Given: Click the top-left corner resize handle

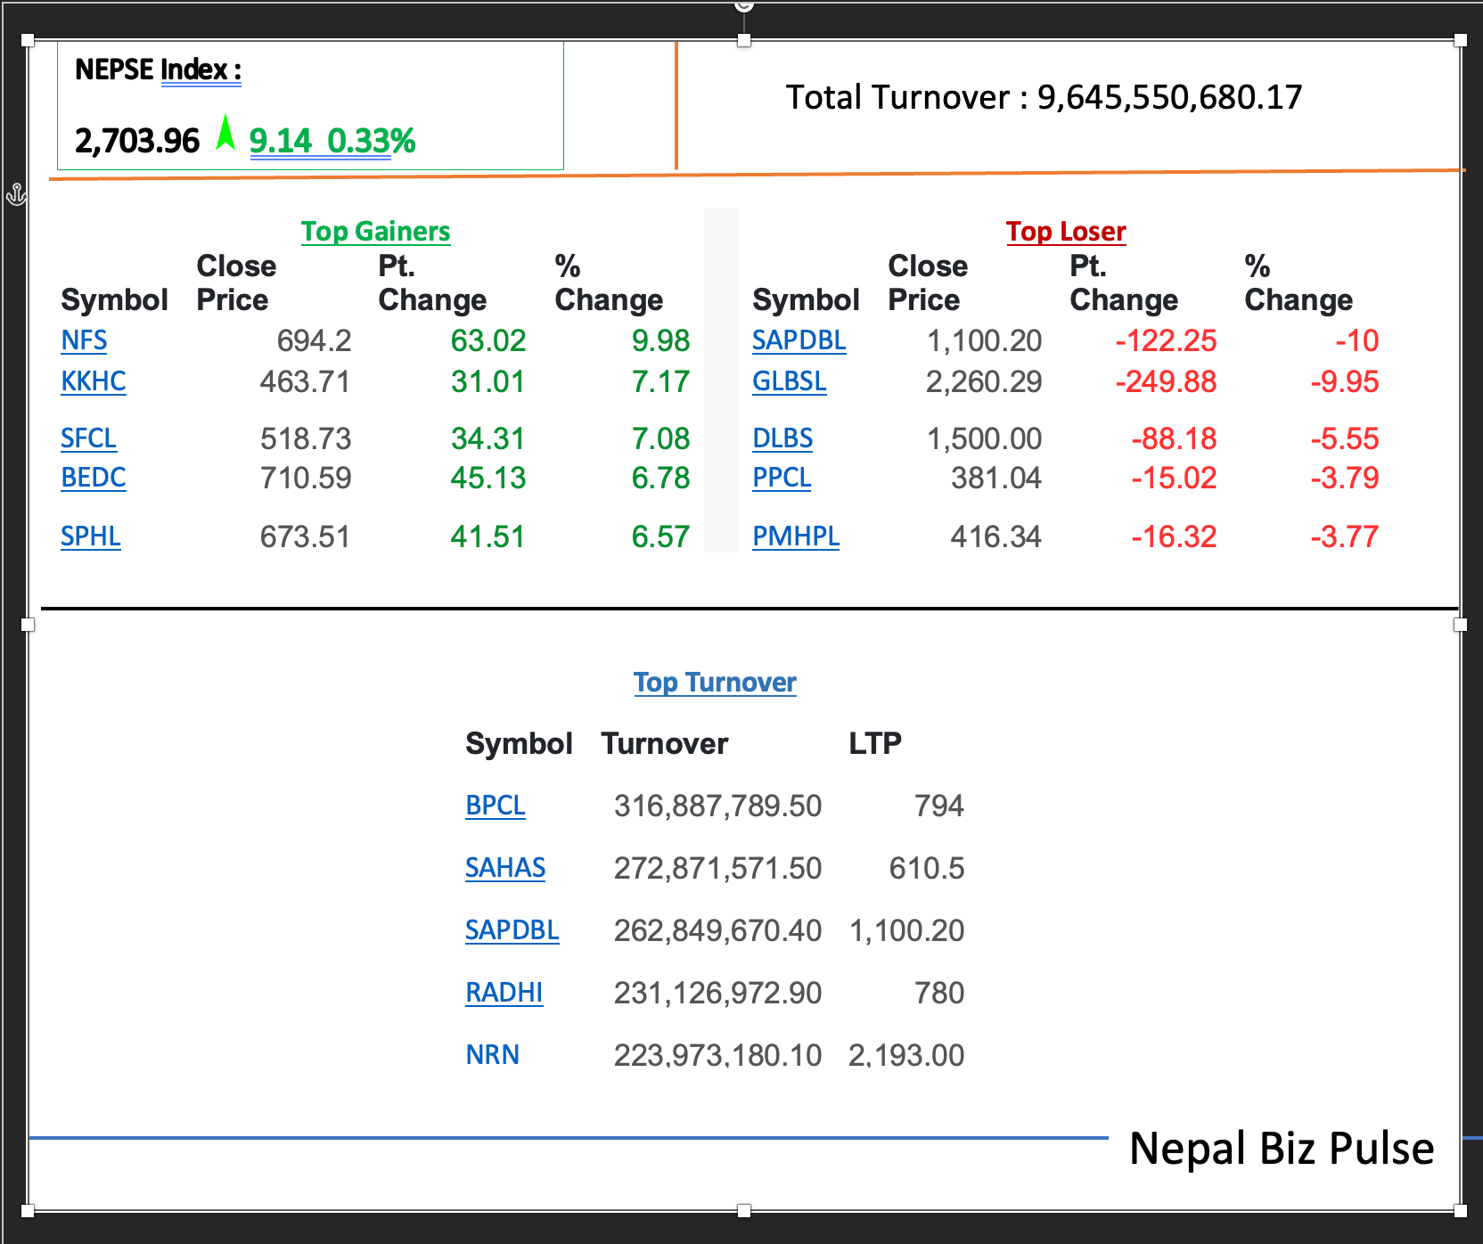Looking at the screenshot, I should (x=28, y=40).
